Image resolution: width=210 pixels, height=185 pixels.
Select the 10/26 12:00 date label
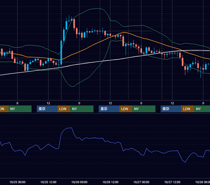tap(110, 182)
